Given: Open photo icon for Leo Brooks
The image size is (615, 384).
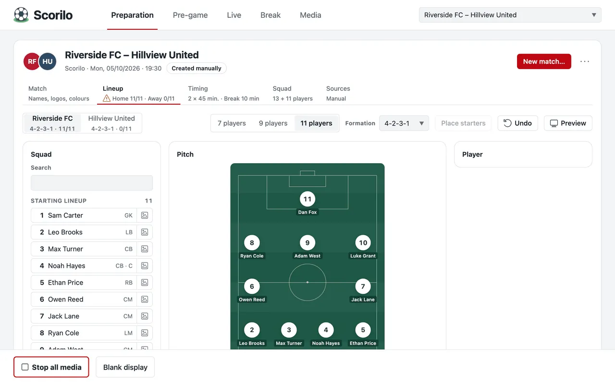Looking at the screenshot, I should (x=145, y=232).
